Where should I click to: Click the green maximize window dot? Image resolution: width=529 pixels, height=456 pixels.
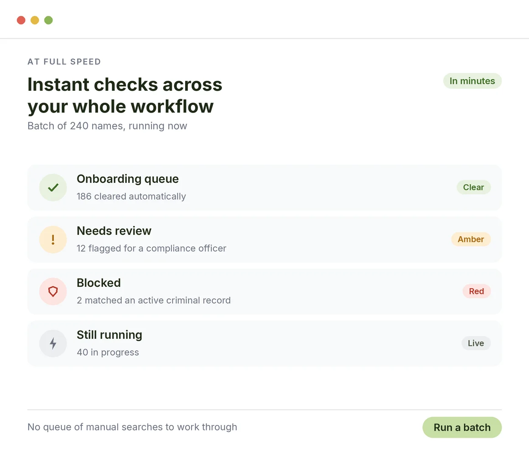pyautogui.click(x=49, y=20)
